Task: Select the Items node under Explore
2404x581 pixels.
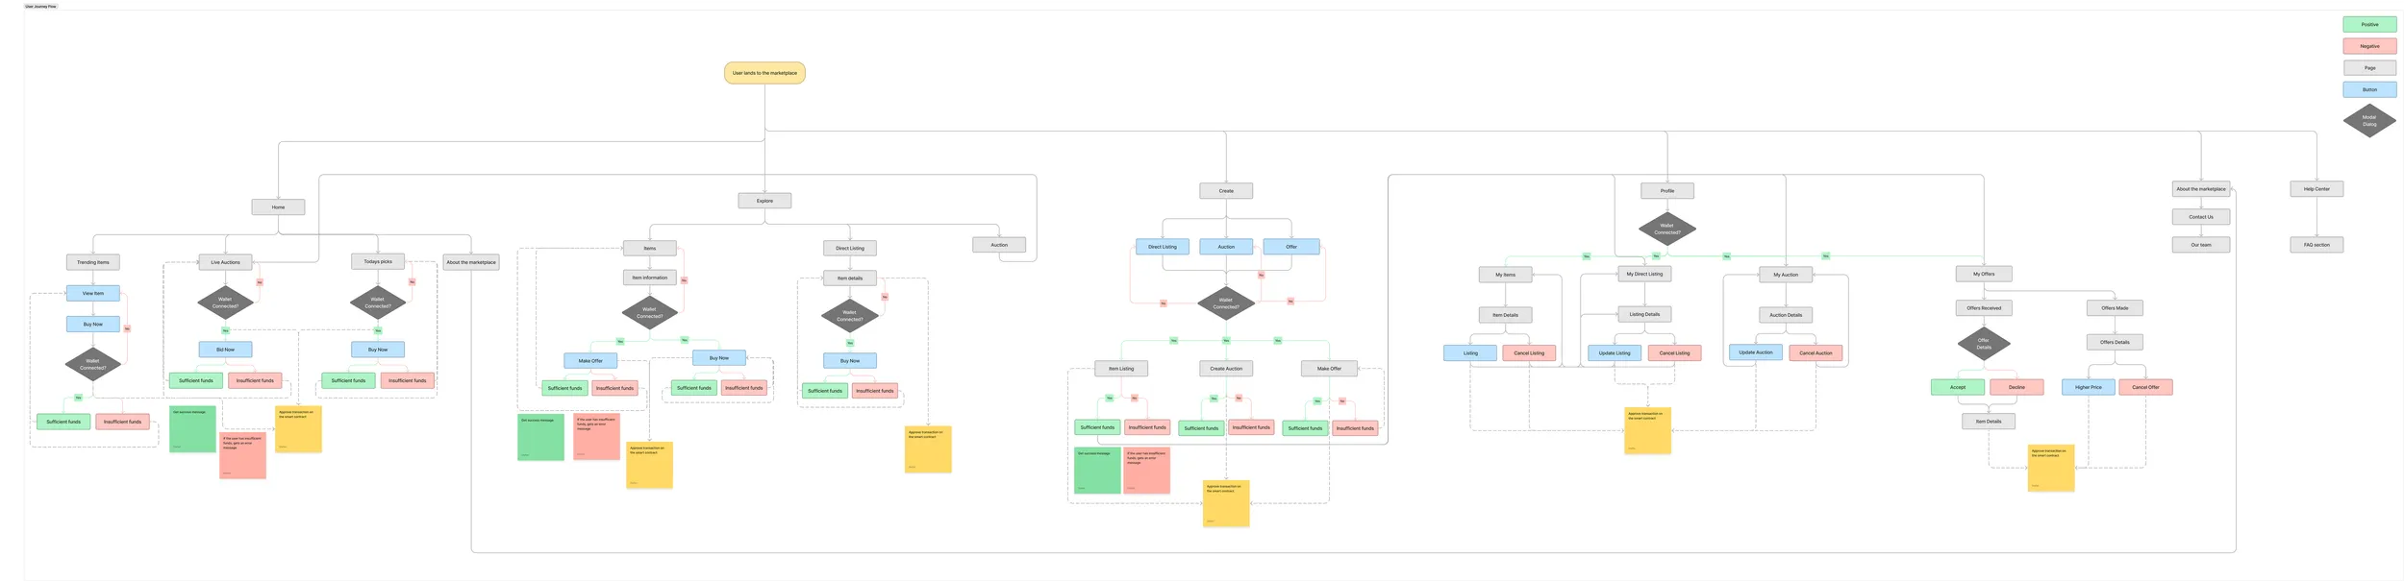Action: 650,249
